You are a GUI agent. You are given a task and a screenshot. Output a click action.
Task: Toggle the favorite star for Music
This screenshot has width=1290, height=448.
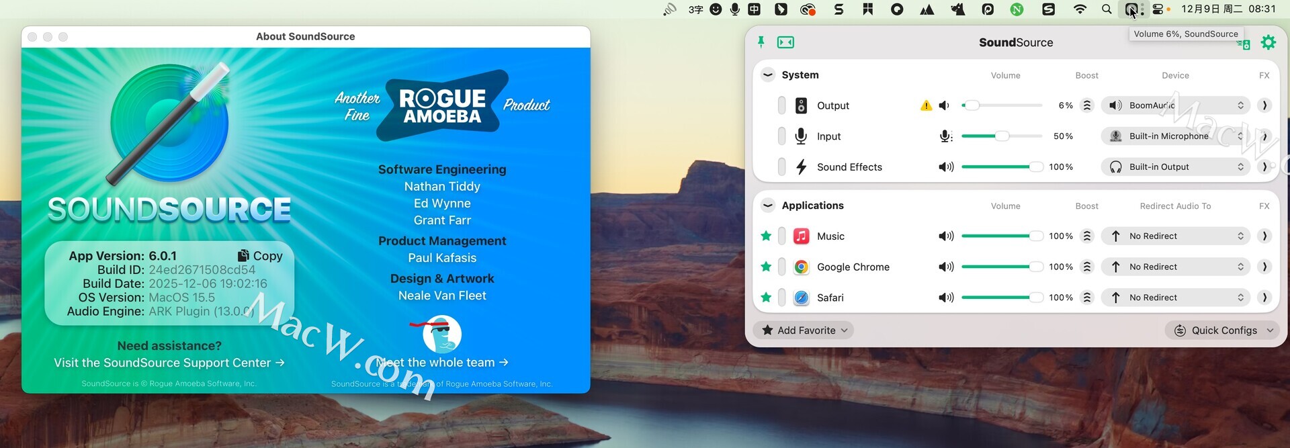point(765,236)
